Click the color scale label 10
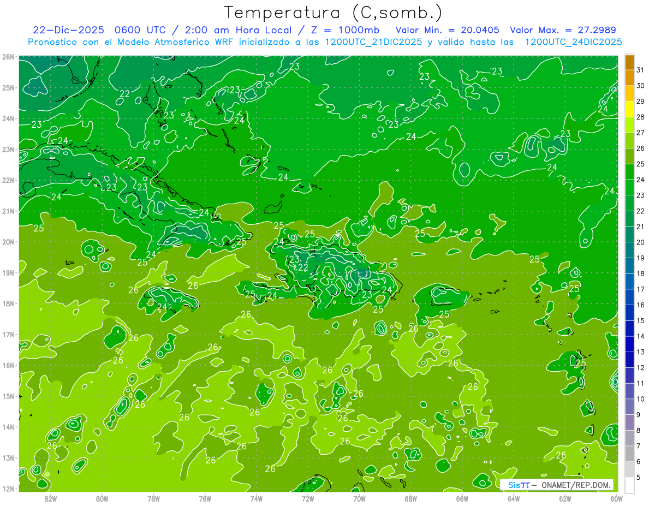This screenshot has width=655, height=506. pos(641,399)
